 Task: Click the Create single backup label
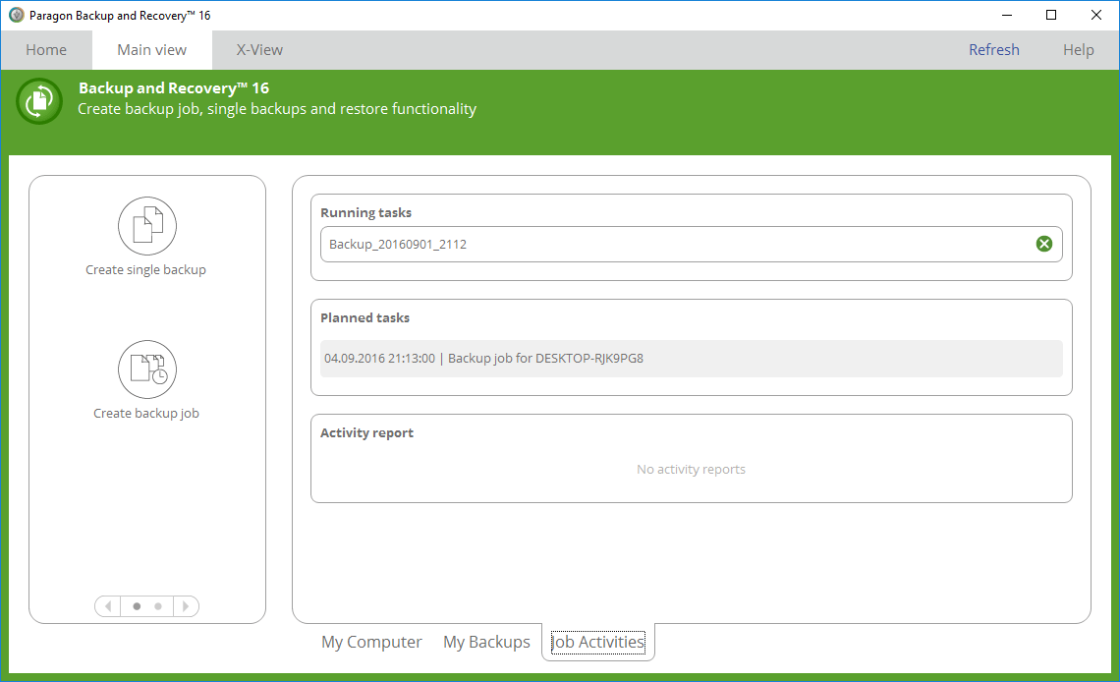tap(145, 270)
